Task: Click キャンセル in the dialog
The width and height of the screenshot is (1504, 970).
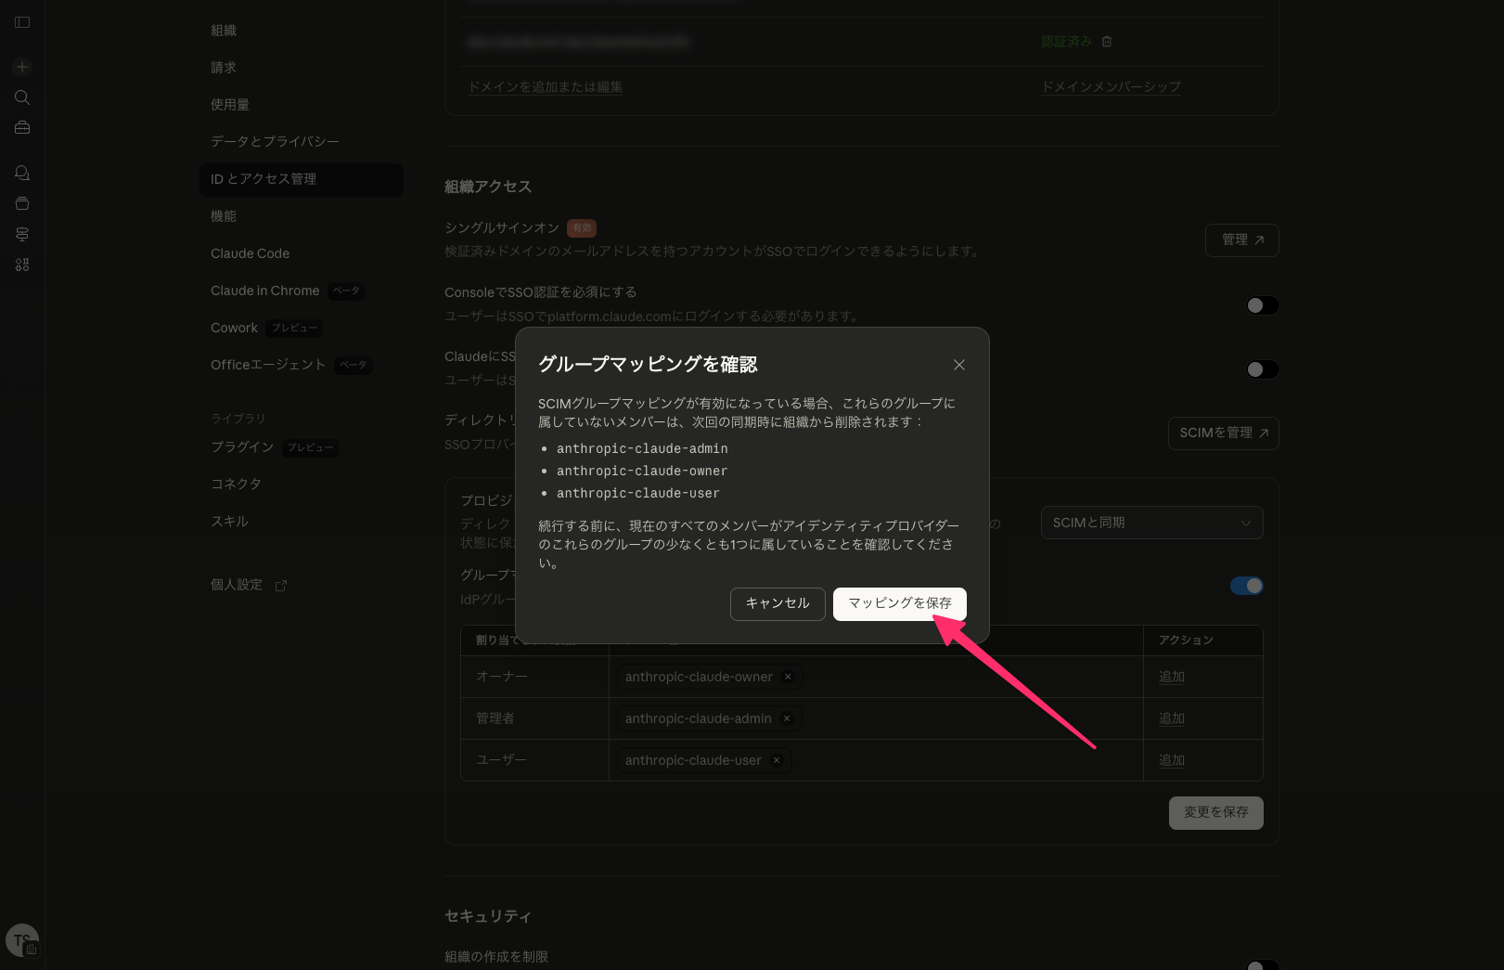Action: tap(778, 603)
